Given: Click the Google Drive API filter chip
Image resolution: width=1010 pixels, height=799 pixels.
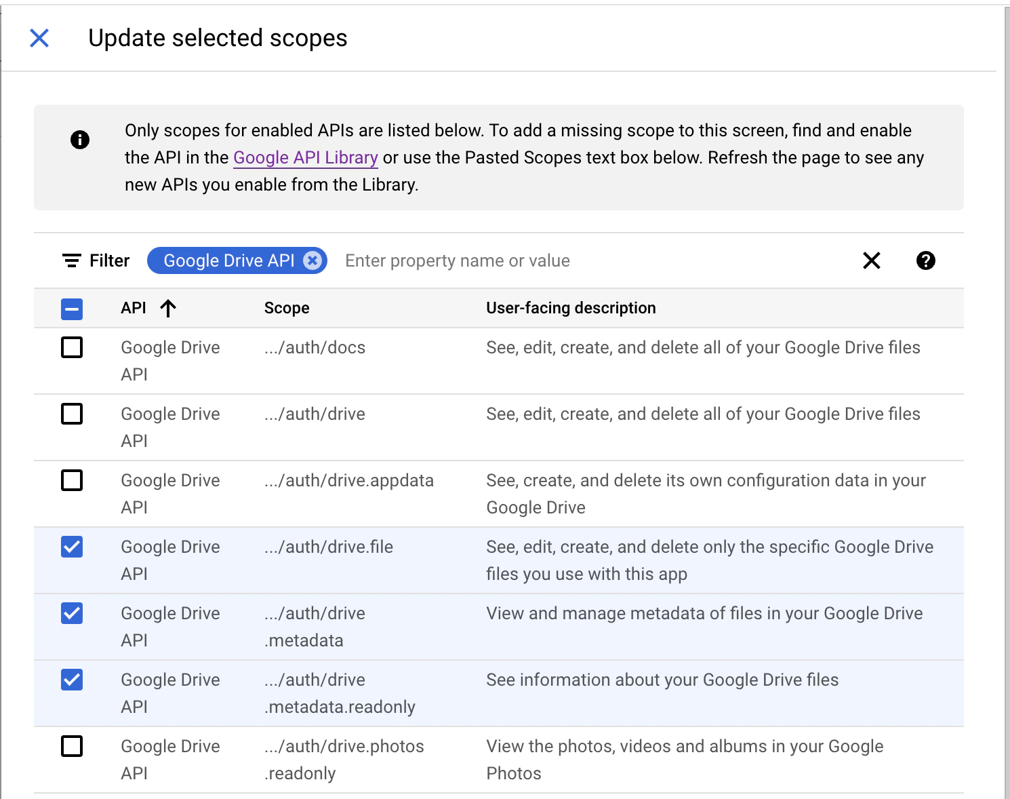Looking at the screenshot, I should [x=228, y=260].
